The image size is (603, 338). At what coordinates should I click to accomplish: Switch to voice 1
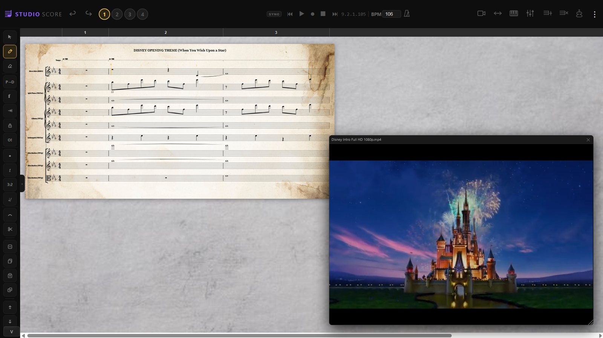point(104,14)
